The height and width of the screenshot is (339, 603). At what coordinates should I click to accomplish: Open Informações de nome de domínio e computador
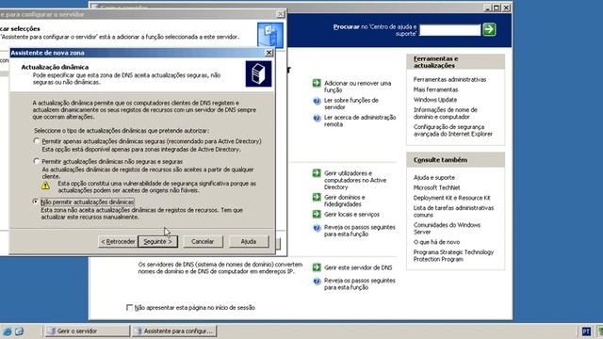tap(446, 113)
